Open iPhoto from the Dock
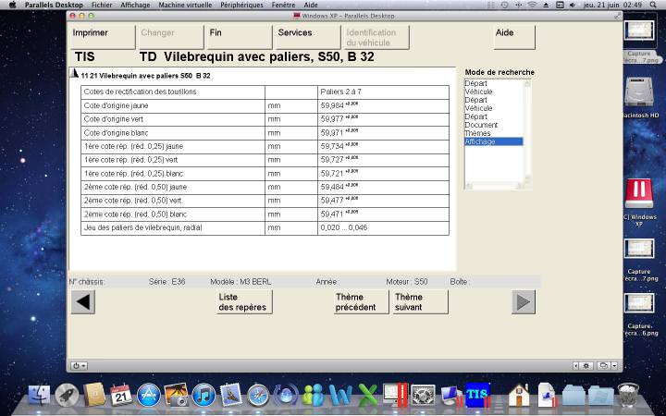 176,396
